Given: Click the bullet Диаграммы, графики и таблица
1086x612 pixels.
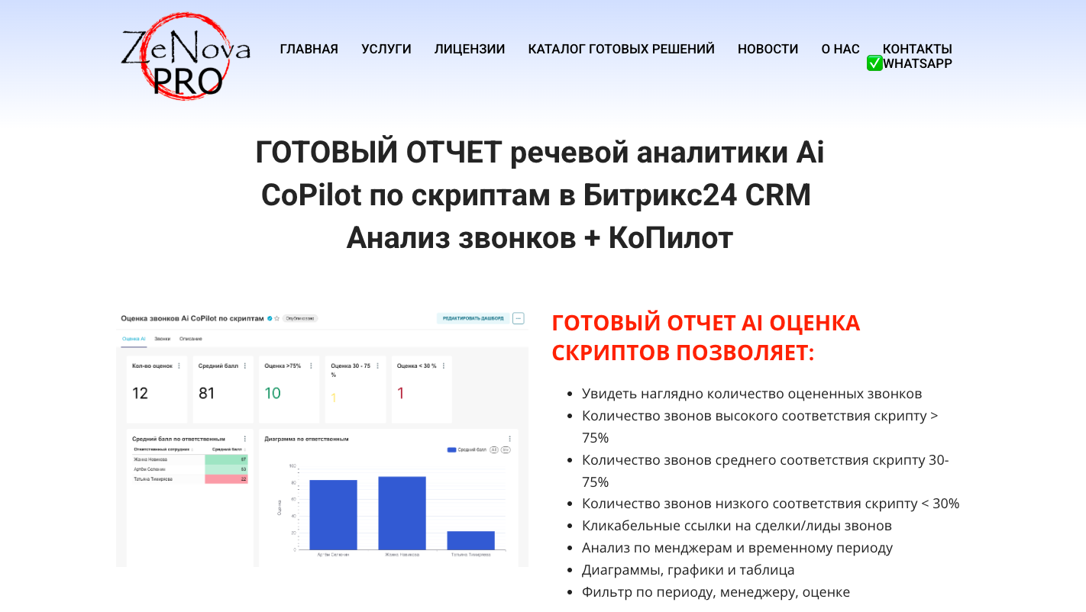Looking at the screenshot, I should coord(688,570).
